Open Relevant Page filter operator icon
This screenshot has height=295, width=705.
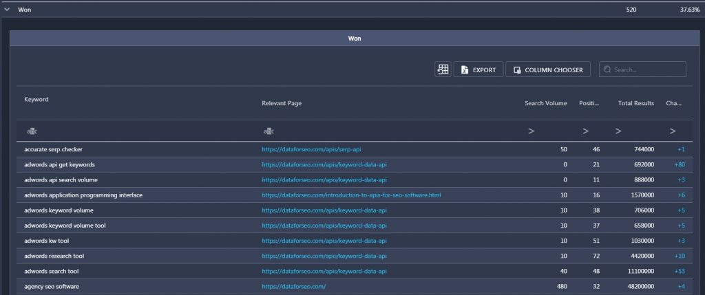click(269, 131)
